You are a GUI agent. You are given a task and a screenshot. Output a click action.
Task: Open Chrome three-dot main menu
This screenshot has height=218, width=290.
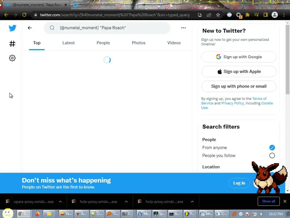[284, 15]
